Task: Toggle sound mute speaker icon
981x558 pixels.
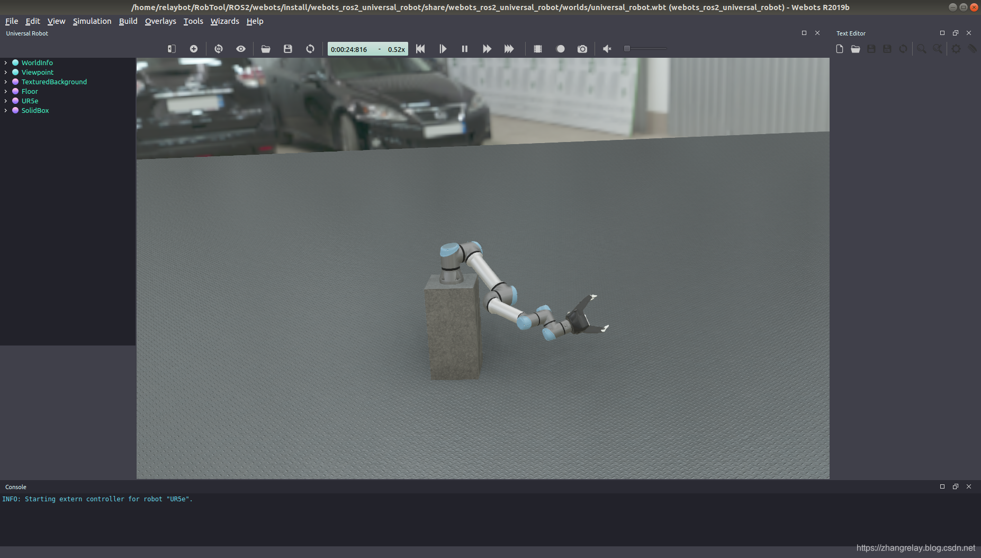Action: pyautogui.click(x=607, y=49)
